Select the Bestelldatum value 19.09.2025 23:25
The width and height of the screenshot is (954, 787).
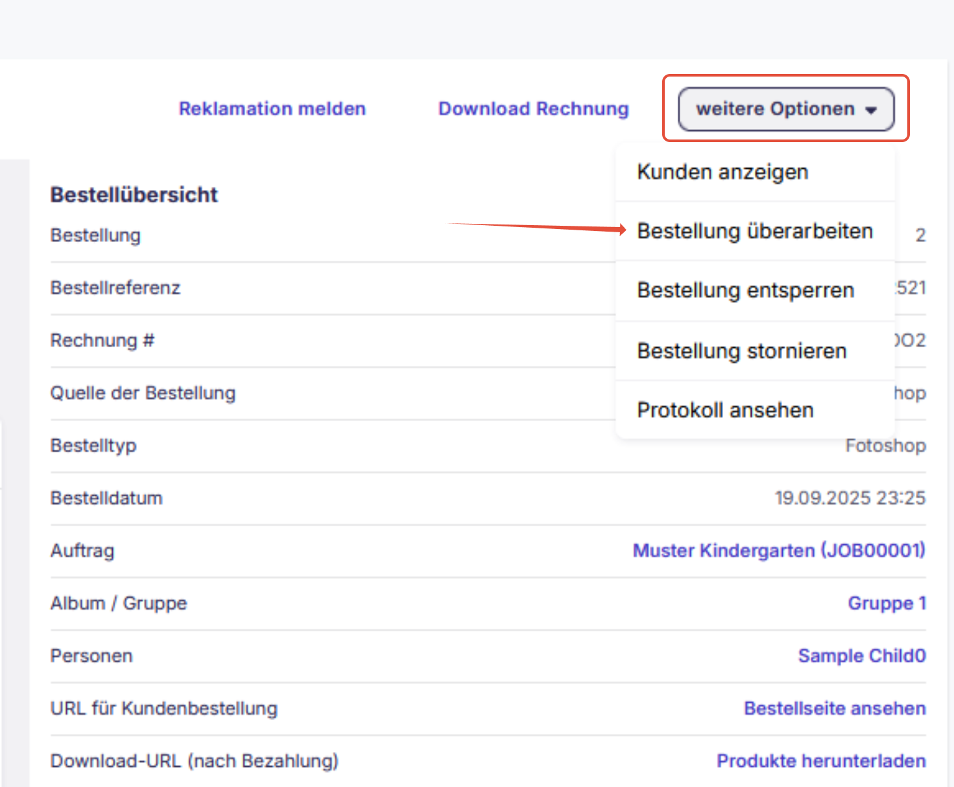(x=850, y=498)
